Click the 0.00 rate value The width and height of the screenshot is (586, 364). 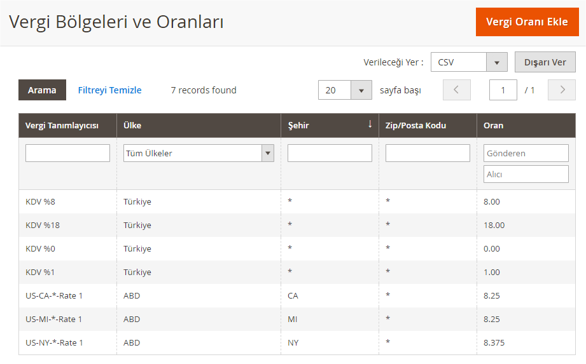(x=492, y=249)
